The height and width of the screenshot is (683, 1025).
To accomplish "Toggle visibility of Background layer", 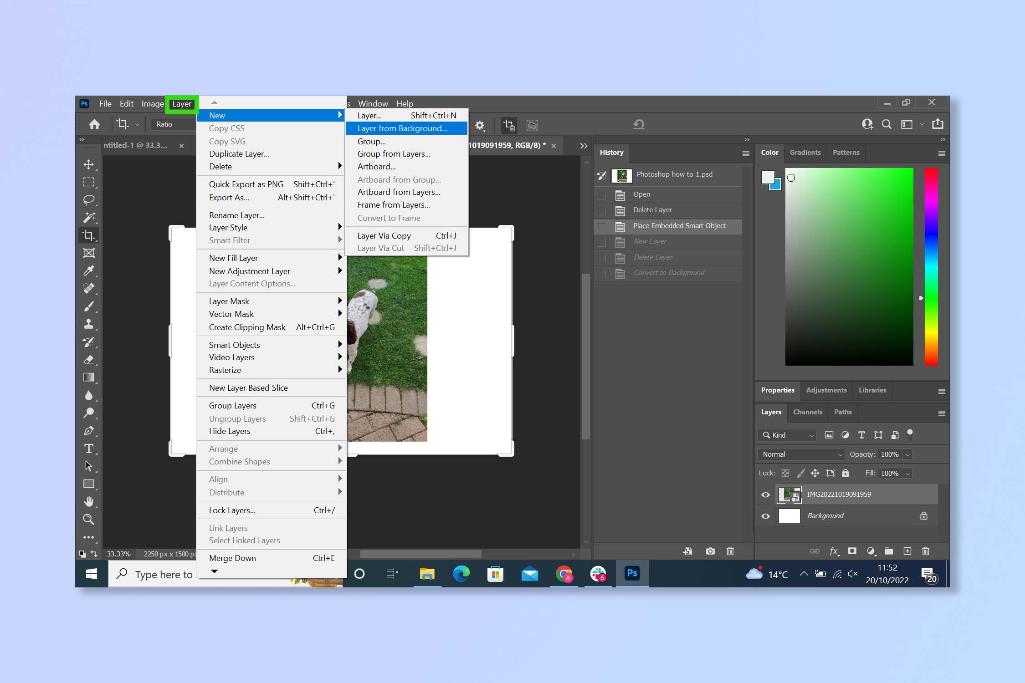I will tap(764, 515).
